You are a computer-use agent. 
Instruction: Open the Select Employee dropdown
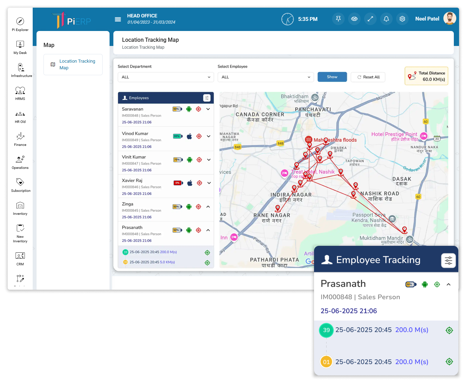[x=266, y=77]
